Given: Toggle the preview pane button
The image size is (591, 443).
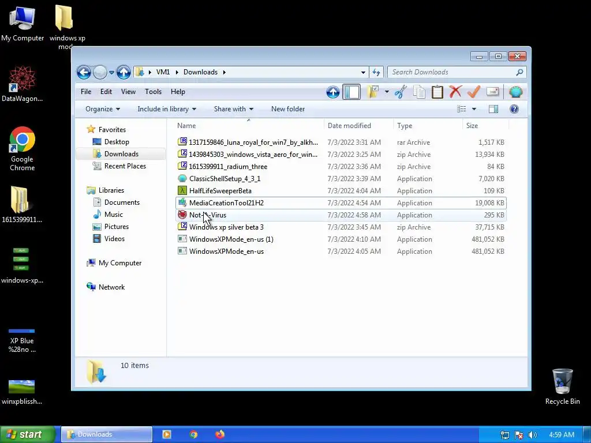Looking at the screenshot, I should pos(493,109).
